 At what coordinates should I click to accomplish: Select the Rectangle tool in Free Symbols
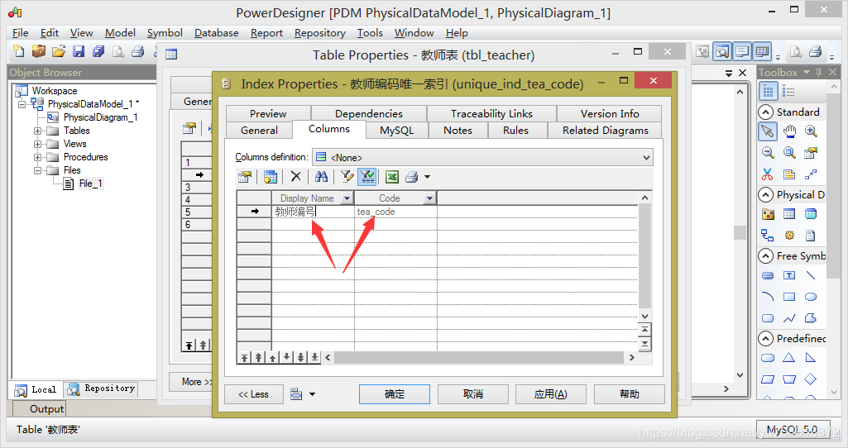coord(789,297)
